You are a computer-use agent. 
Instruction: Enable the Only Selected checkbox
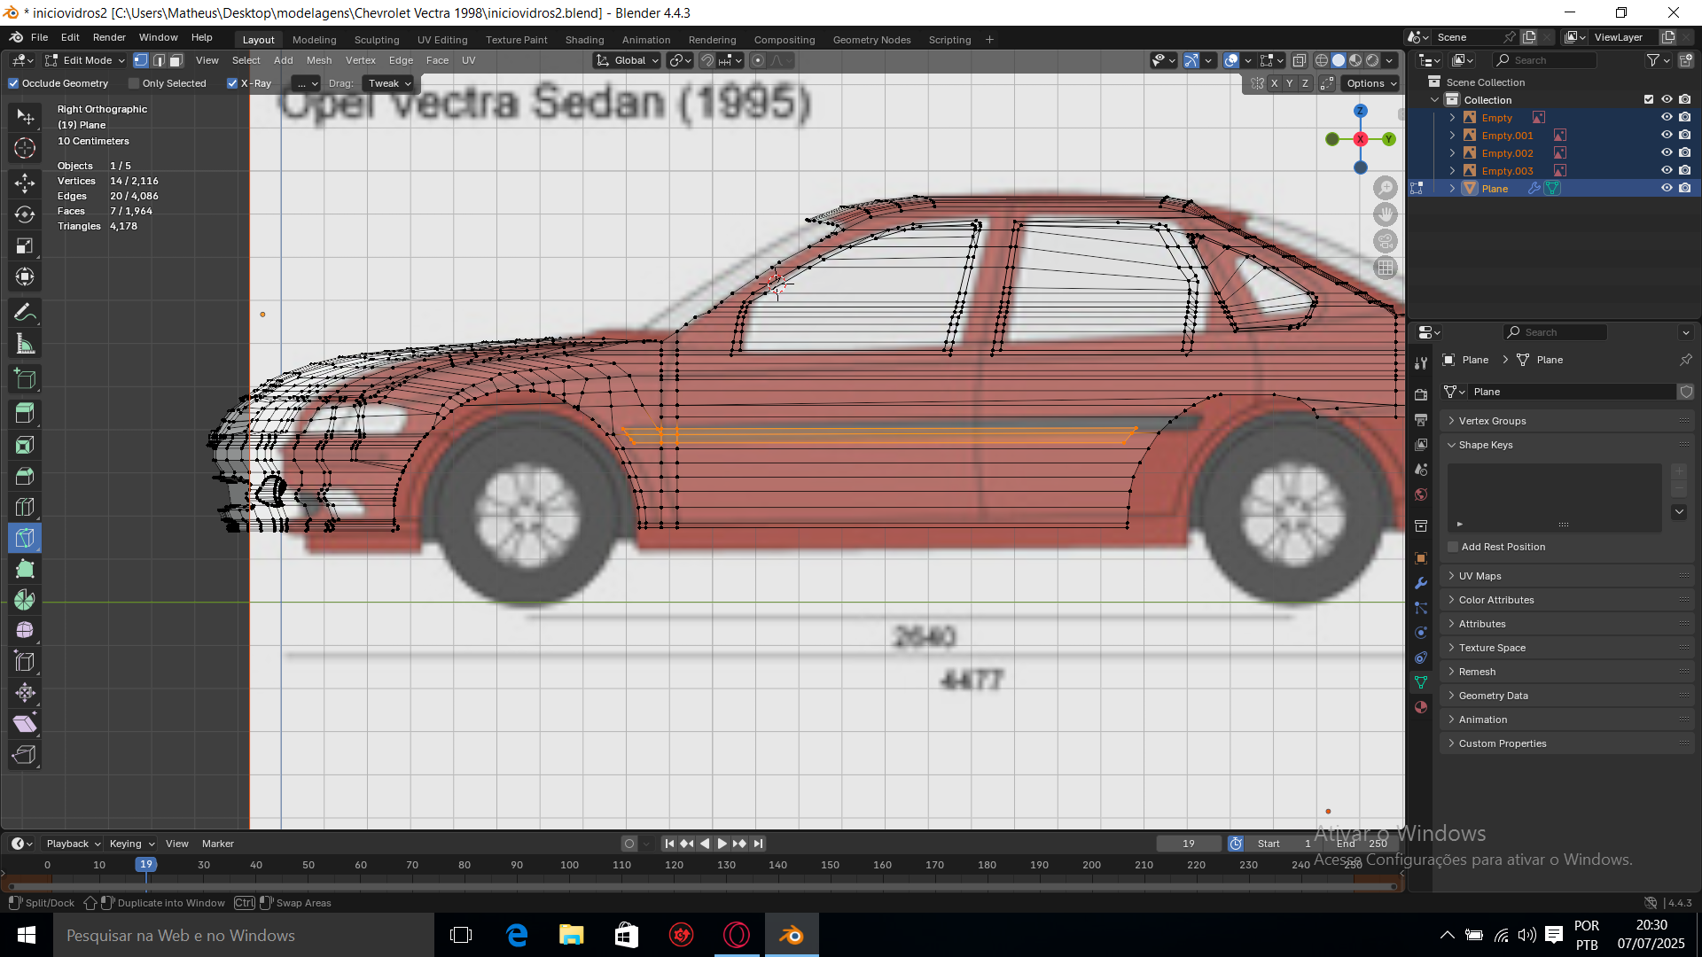[134, 83]
